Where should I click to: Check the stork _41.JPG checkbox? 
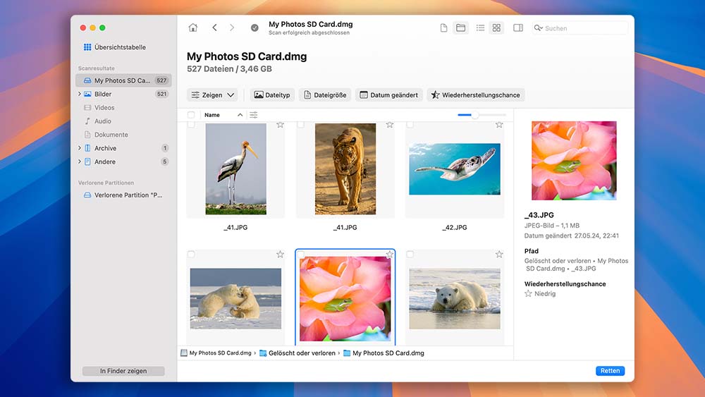[x=191, y=125]
